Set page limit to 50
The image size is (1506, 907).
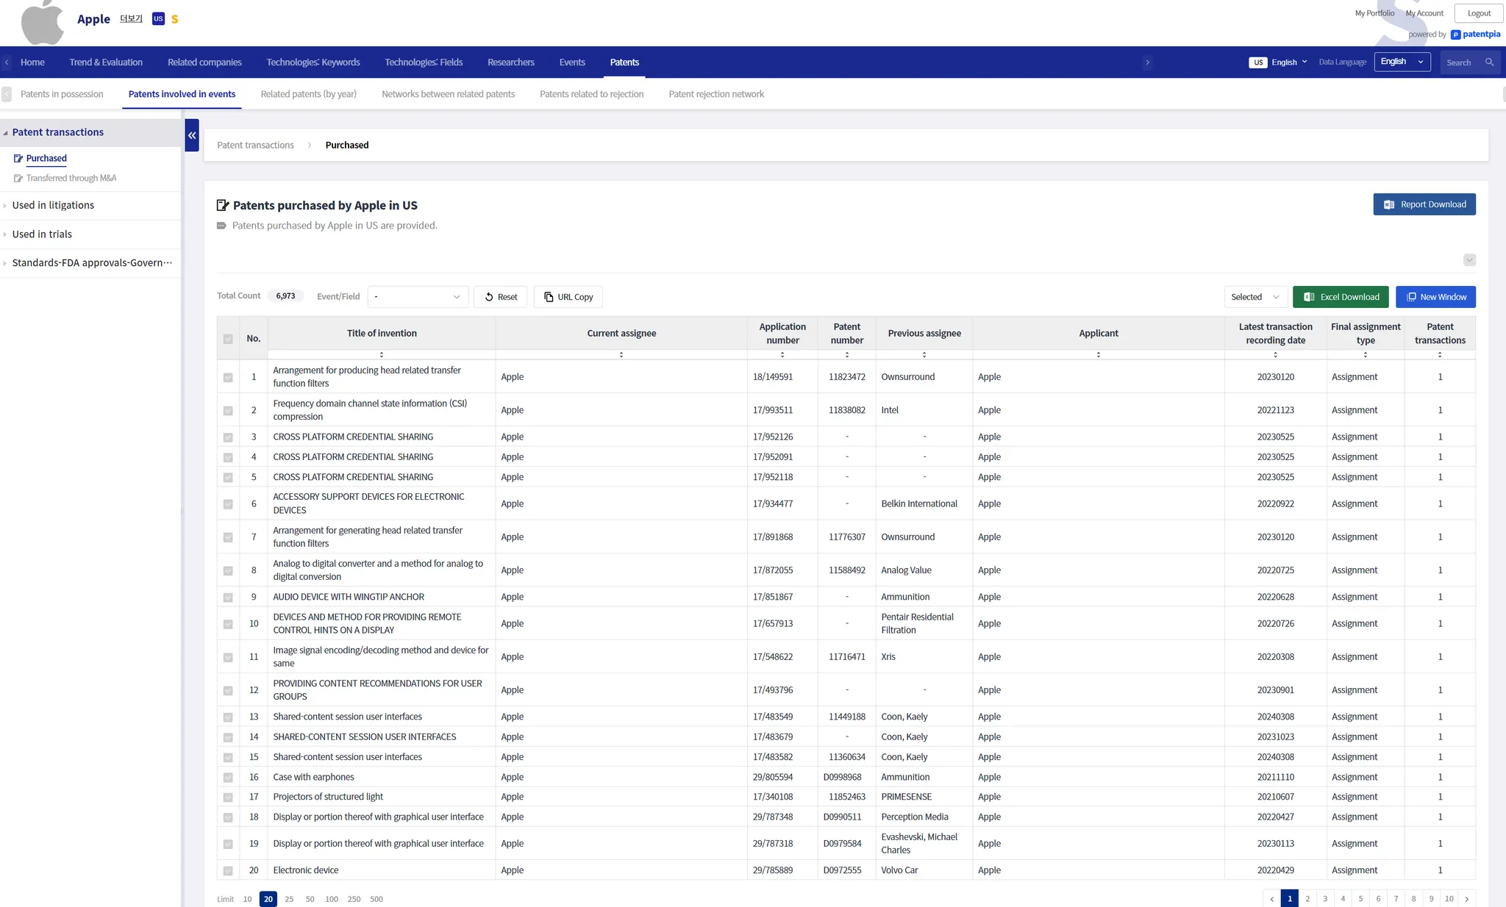pyautogui.click(x=310, y=899)
